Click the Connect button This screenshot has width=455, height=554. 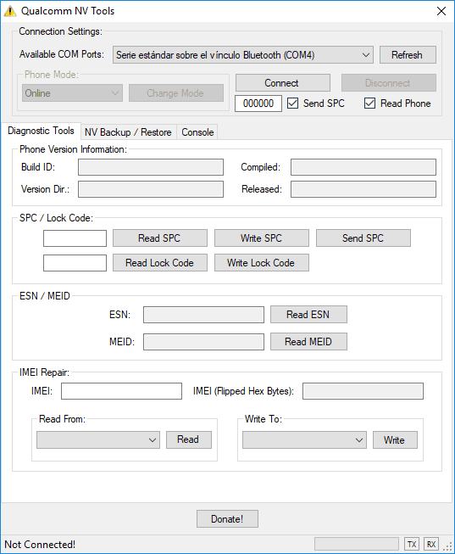[x=283, y=82]
